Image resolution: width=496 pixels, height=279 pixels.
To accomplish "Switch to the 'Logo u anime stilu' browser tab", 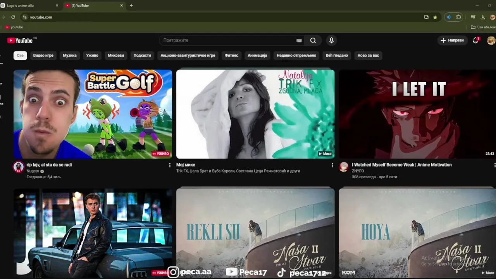I will [x=29, y=5].
